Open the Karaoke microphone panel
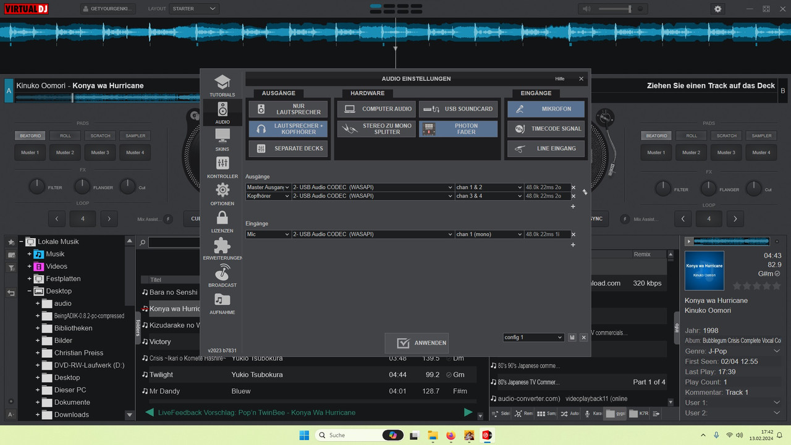This screenshot has height=445, width=791. (593, 413)
